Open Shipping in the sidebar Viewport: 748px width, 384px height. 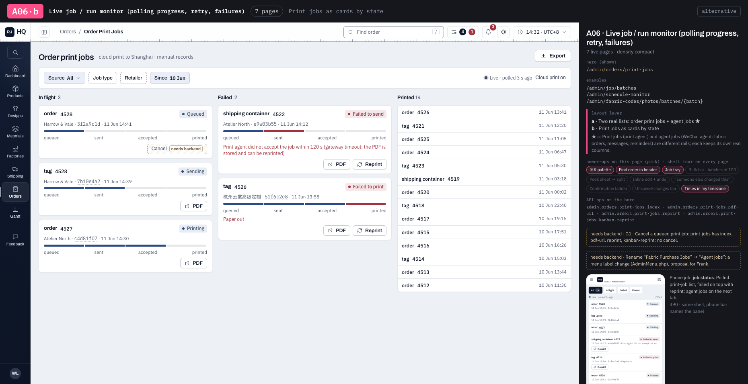(x=15, y=172)
